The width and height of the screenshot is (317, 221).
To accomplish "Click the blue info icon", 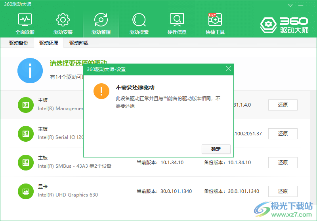I will (x=30, y=71).
